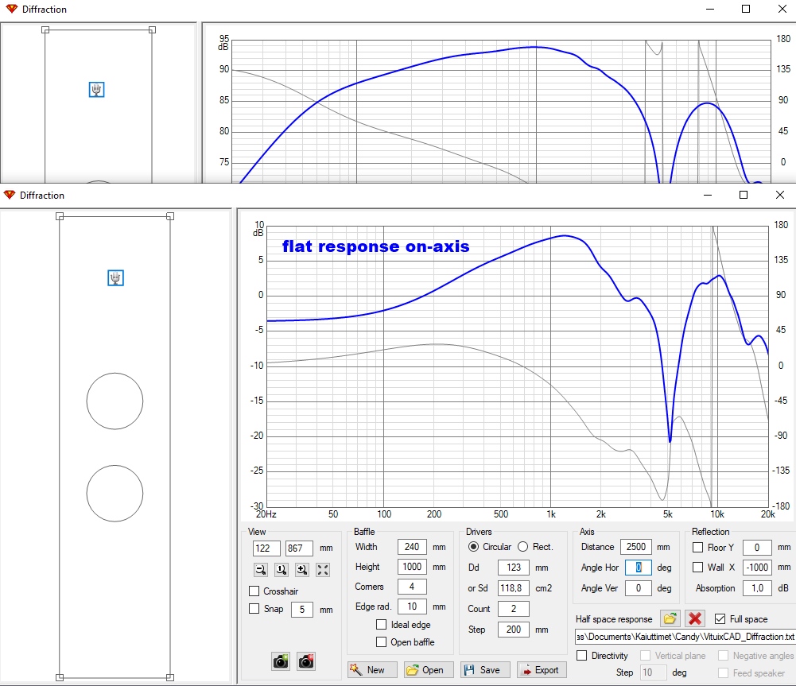Click the view Y coordinate field 867
This screenshot has width=796, height=686.
pyautogui.click(x=299, y=548)
